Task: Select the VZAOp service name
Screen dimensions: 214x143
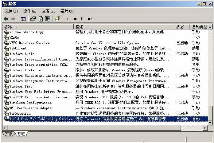Action: pyautogui.click(x=14, y=37)
